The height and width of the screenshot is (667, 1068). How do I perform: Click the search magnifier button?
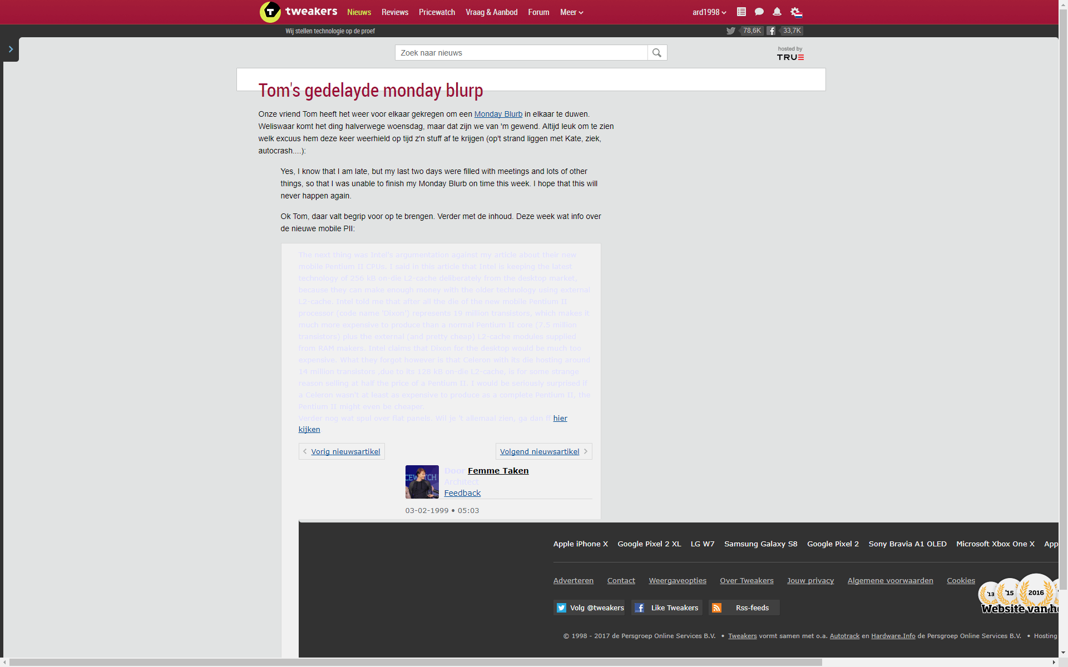[657, 53]
